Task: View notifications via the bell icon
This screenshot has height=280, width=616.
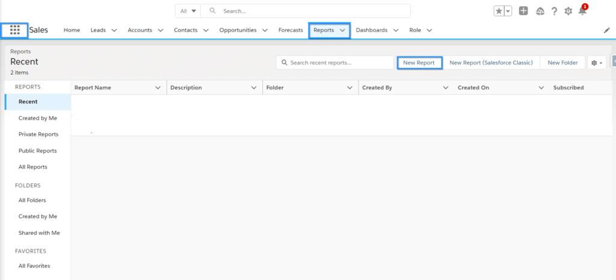Action: [582, 11]
